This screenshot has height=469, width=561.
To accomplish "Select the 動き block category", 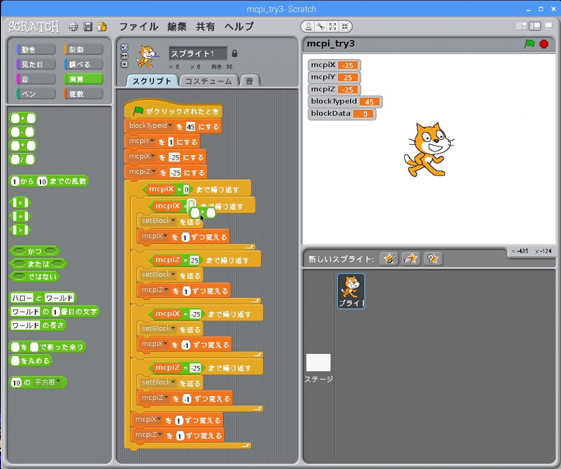I will pos(36,49).
